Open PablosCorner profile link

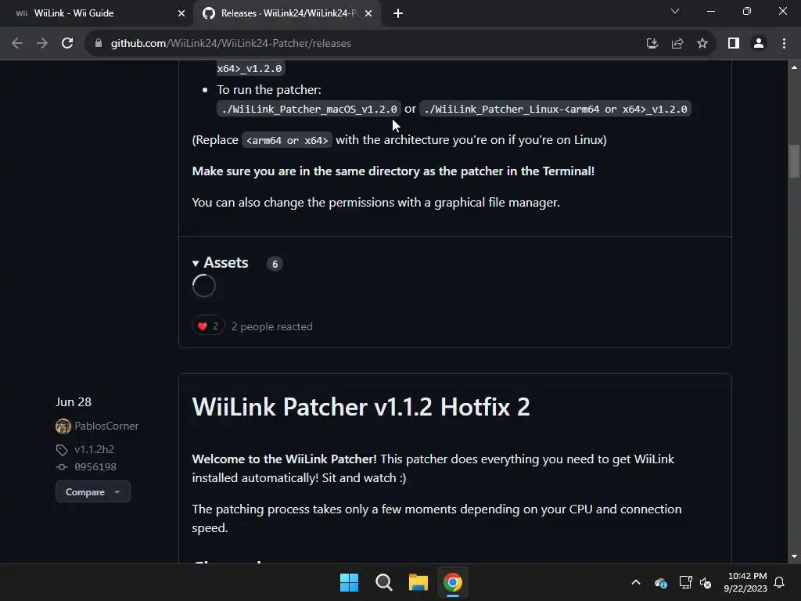tap(106, 426)
